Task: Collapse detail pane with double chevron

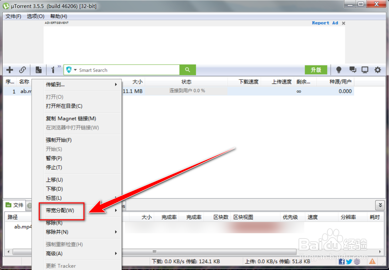Action: (380, 205)
